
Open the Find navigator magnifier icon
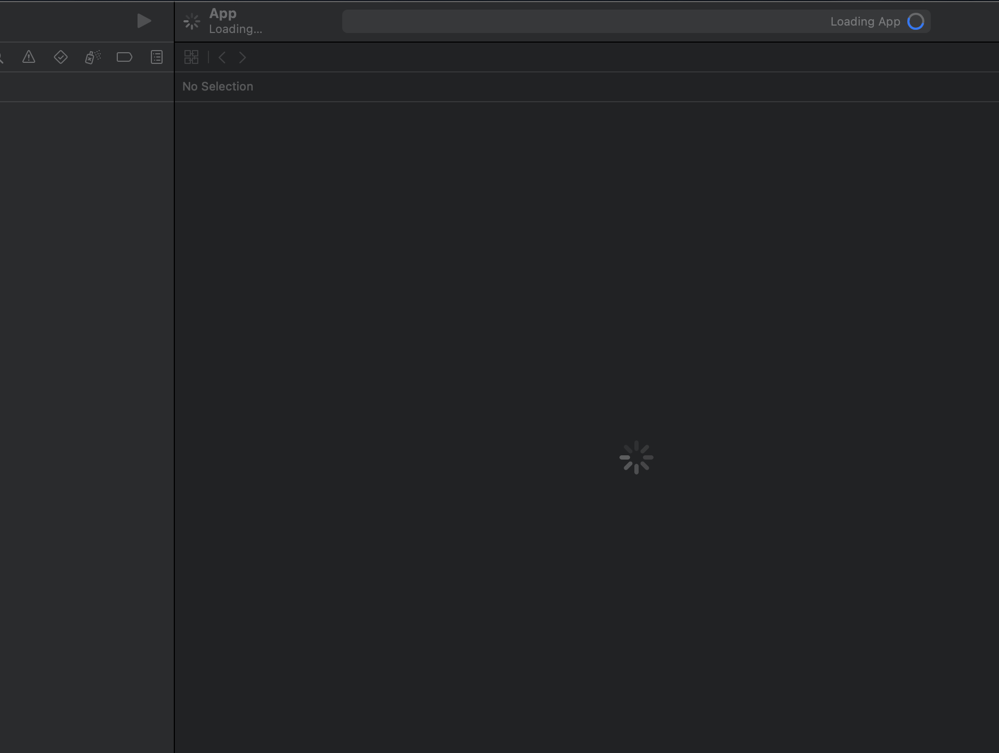click(x=2, y=58)
